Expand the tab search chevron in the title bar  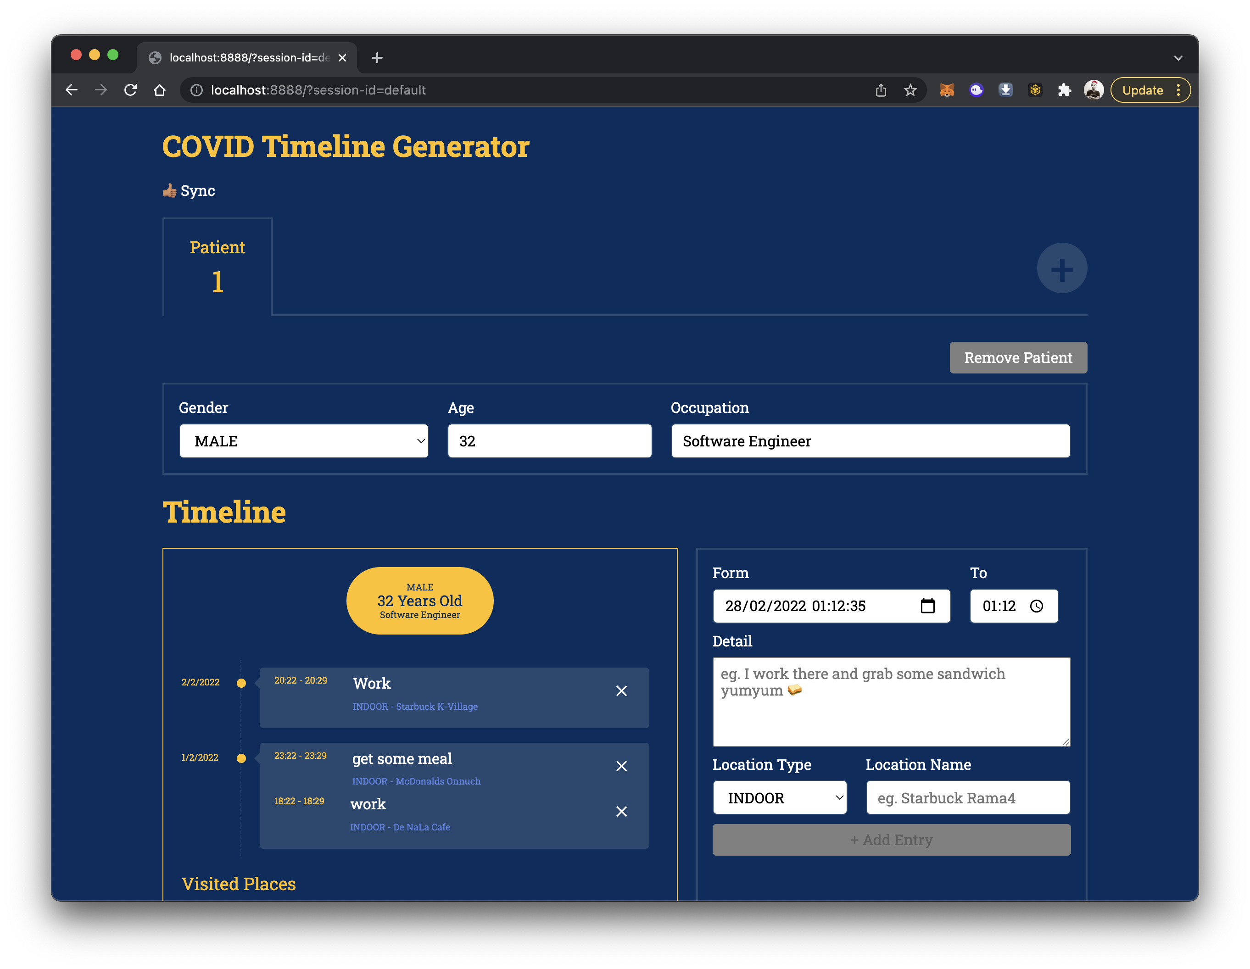[1178, 58]
